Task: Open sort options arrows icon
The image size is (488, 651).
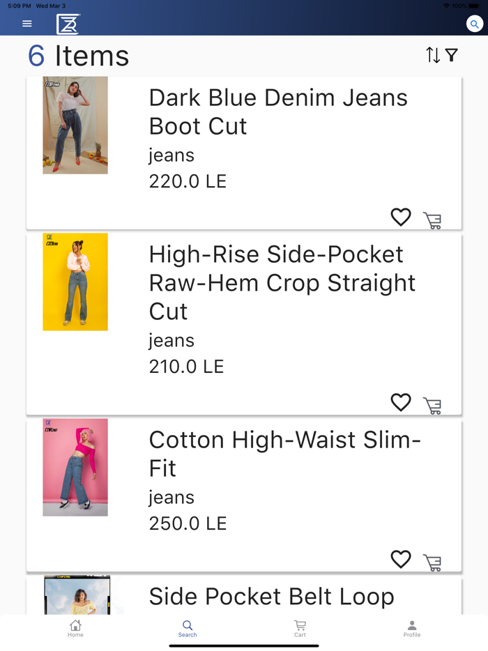Action: 433,55
